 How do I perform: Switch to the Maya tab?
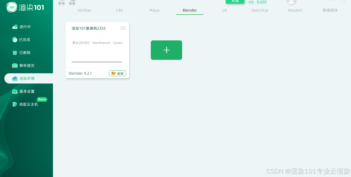(154, 10)
